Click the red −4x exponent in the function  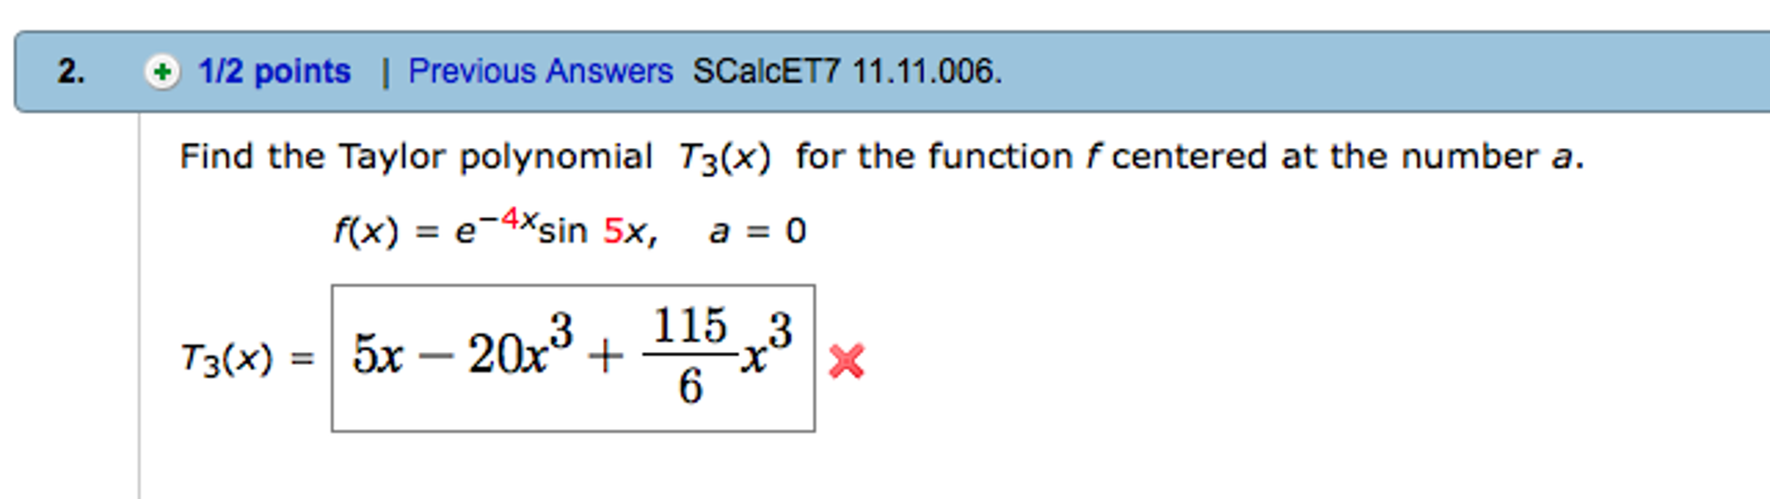click(x=510, y=216)
